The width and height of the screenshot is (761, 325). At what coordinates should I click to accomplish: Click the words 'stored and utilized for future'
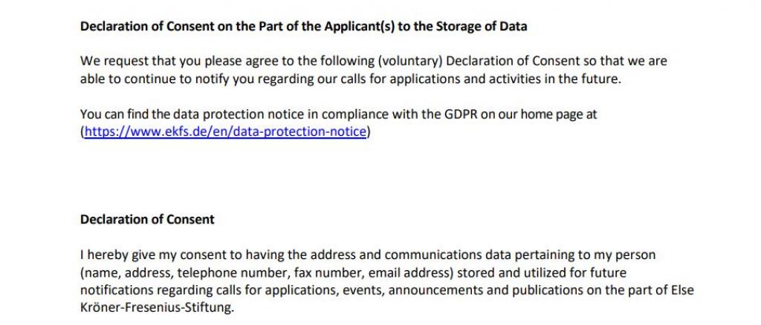pyautogui.click(x=542, y=273)
